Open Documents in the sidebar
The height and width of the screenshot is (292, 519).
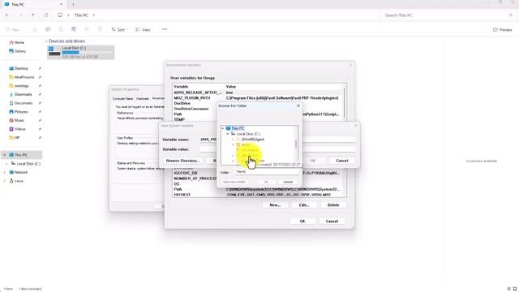tap(21, 103)
